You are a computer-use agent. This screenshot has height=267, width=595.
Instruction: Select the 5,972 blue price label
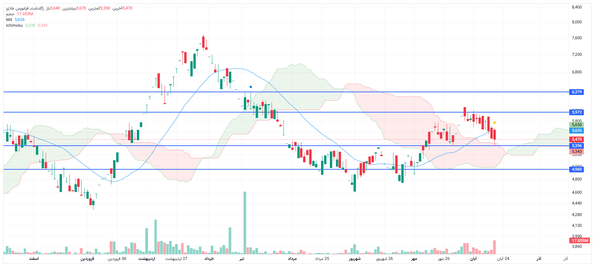tap(577, 112)
